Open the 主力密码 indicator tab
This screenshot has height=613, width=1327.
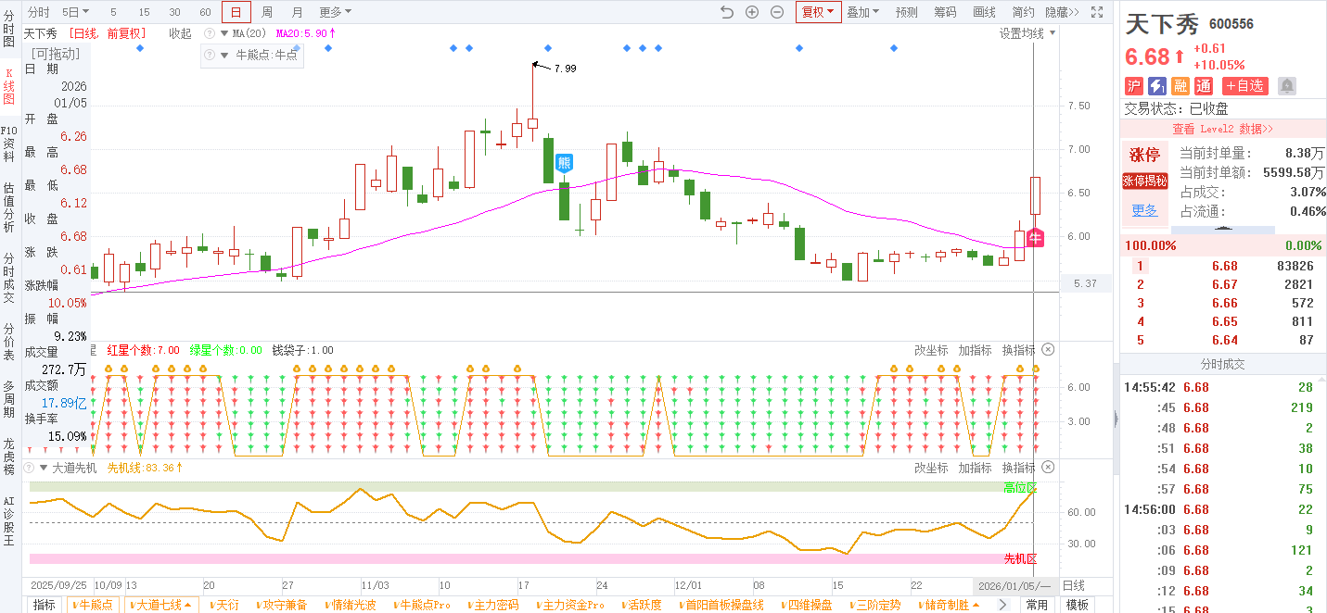point(496,605)
